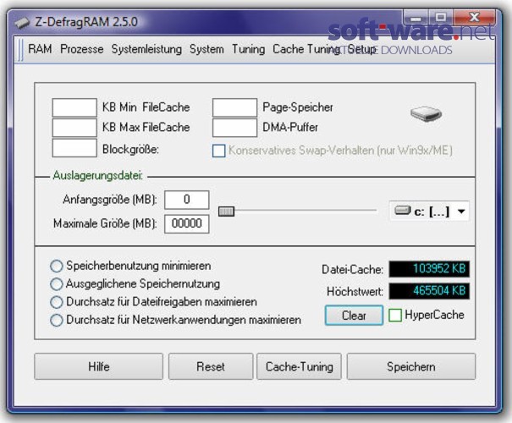Click the Maximale Größe (MB) field
512x423 pixels.
[187, 224]
